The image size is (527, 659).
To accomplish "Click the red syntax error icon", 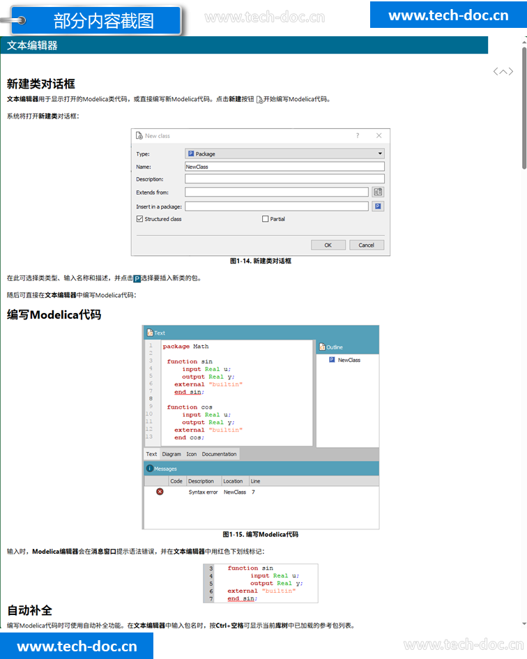I will tap(160, 492).
